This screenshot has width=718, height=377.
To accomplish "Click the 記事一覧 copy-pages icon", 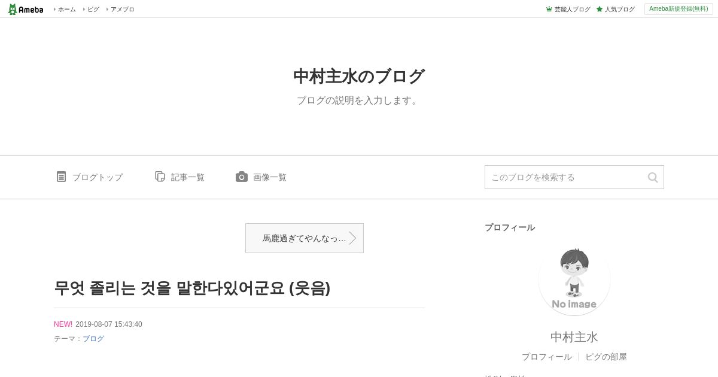I will tap(160, 177).
